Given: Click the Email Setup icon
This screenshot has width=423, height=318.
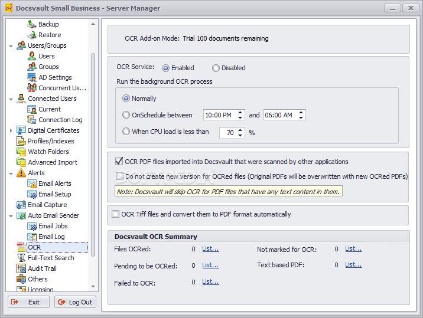Looking at the screenshot, I should [x=32, y=194].
